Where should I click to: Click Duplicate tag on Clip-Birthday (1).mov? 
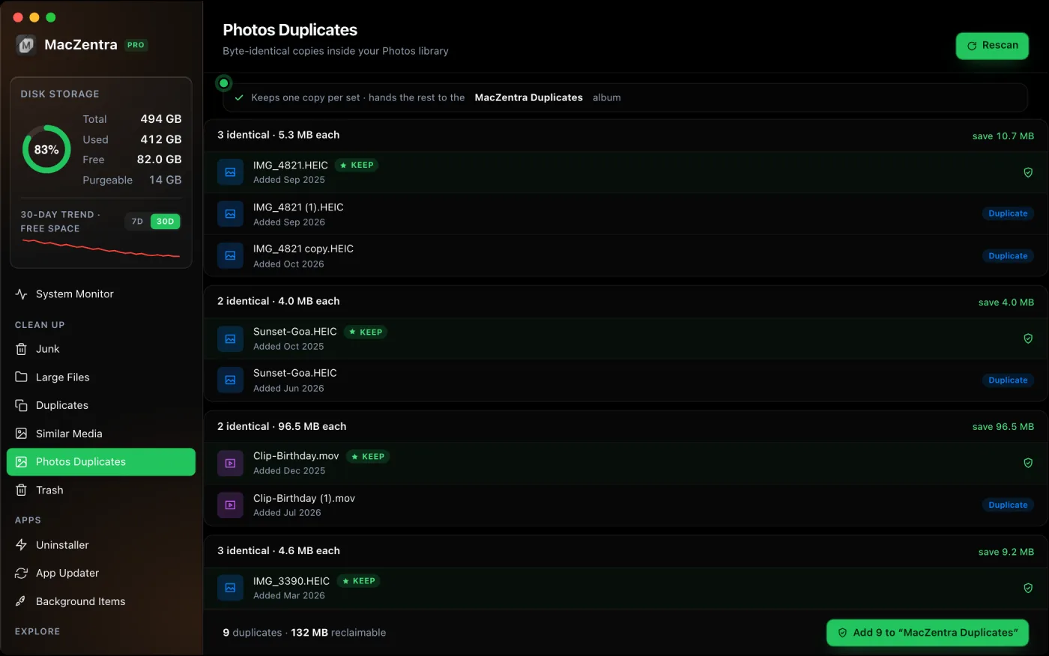coord(1008,505)
